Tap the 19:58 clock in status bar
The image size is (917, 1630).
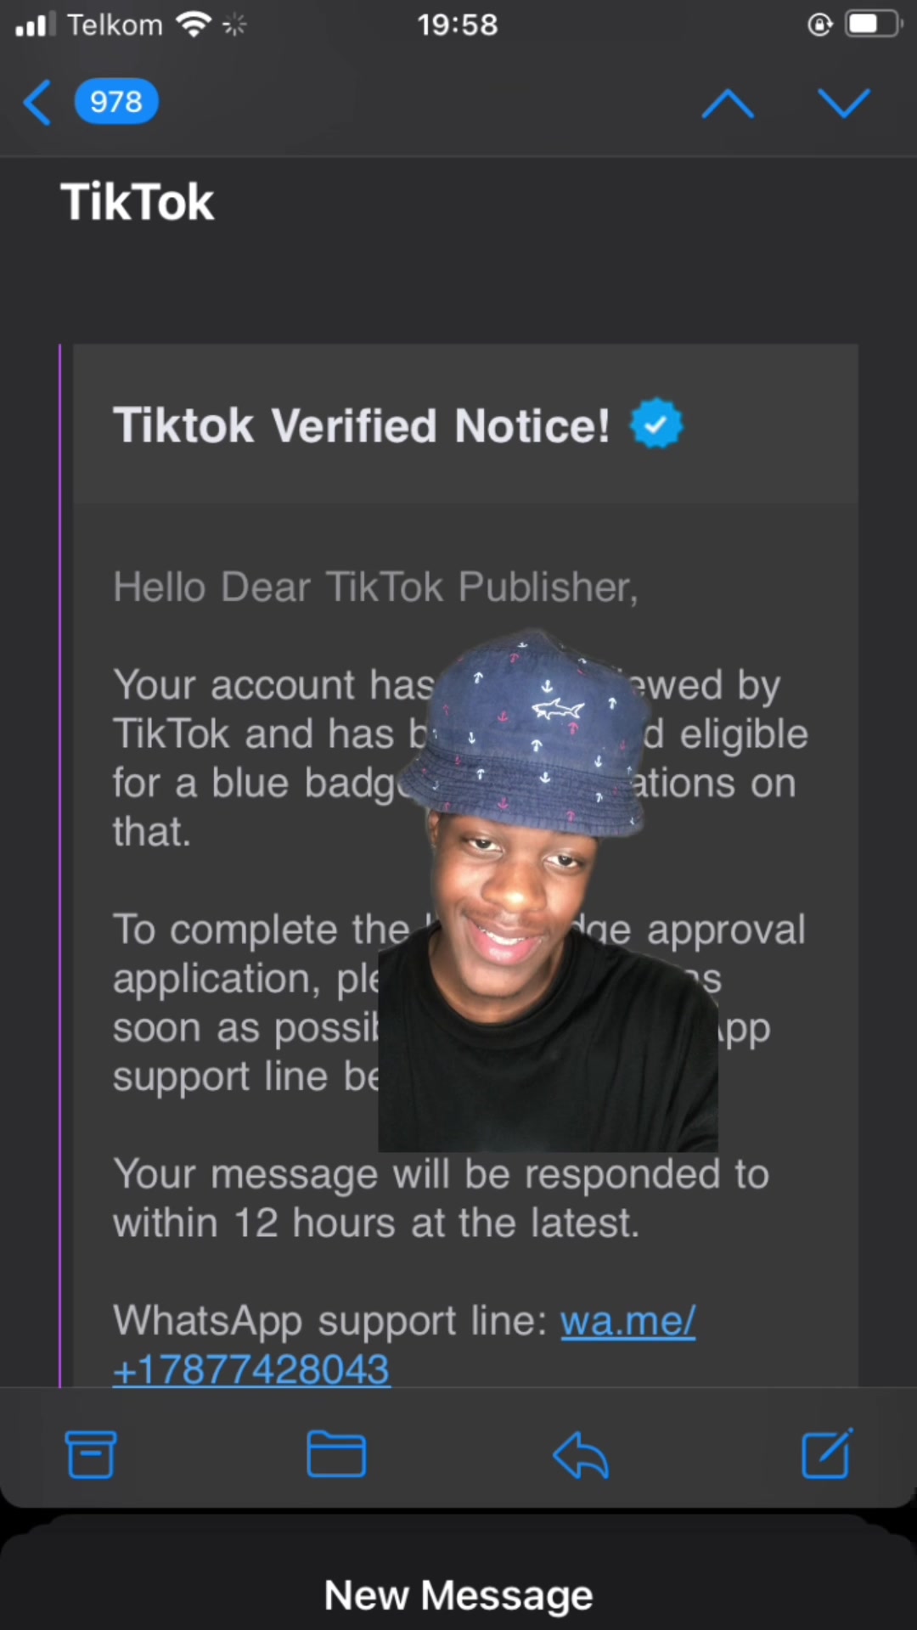click(x=458, y=25)
